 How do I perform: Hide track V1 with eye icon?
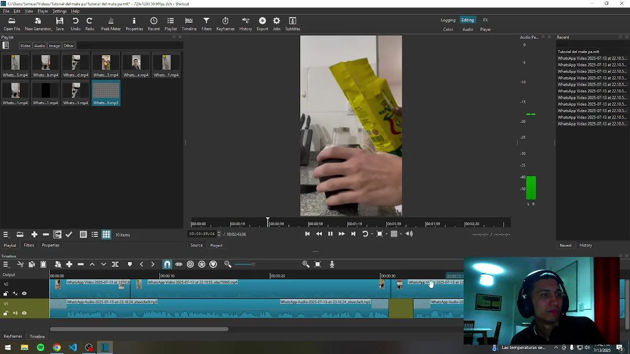coord(24,313)
